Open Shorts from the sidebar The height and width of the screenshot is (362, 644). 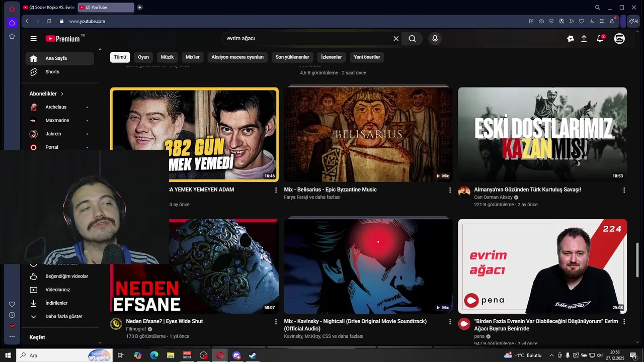point(59,72)
